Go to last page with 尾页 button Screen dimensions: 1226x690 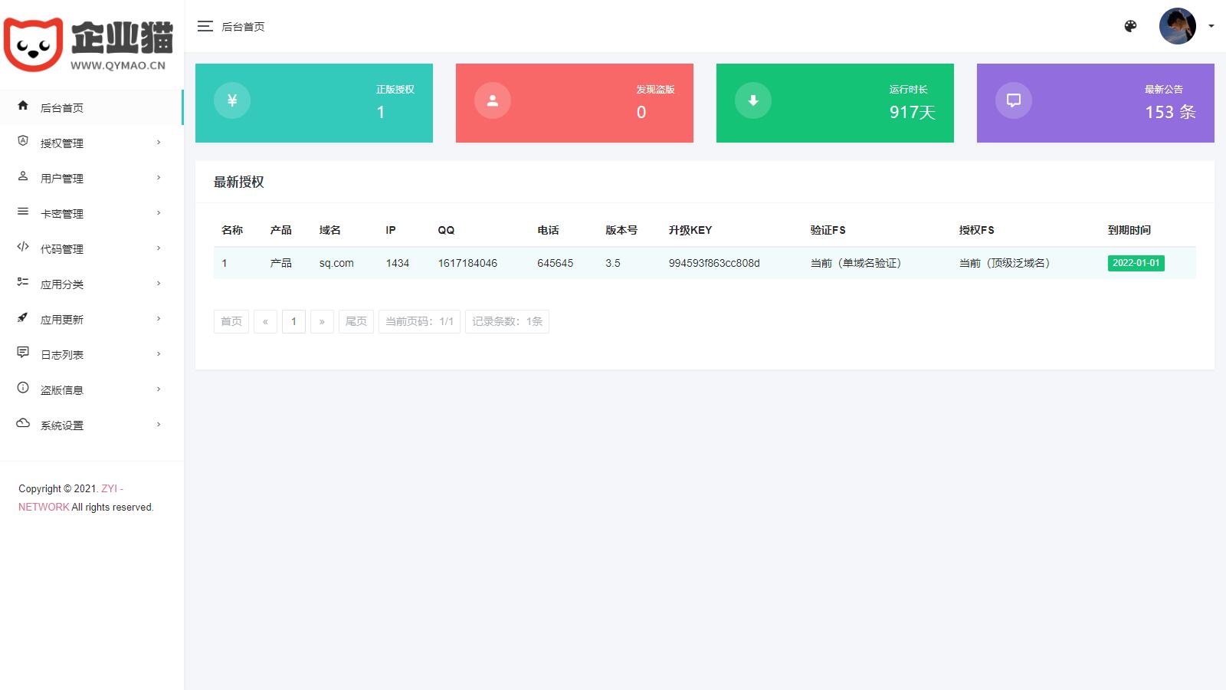356,321
